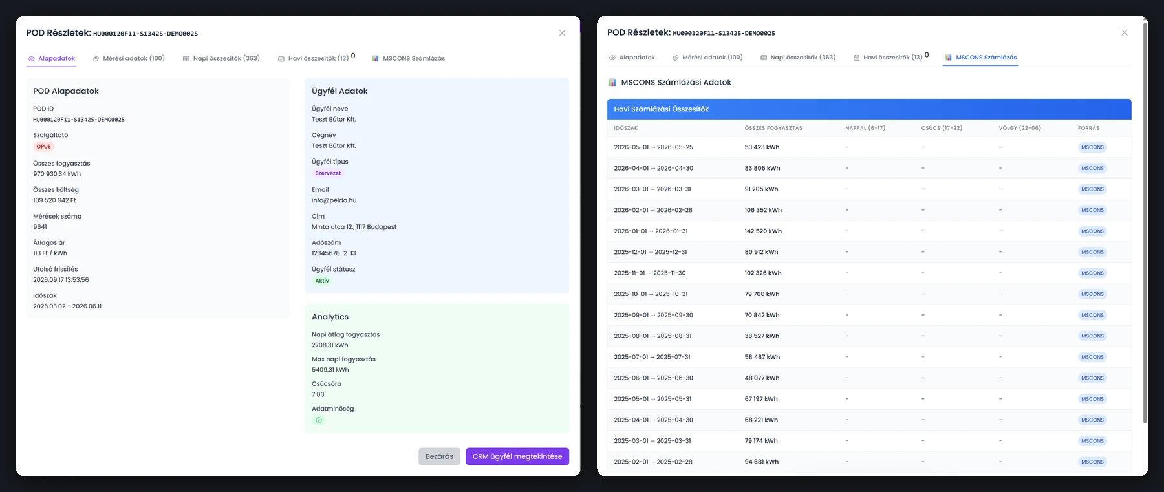
Task: Click chart icon beside MSCONS Számlázási Adatok heading
Action: pos(612,83)
